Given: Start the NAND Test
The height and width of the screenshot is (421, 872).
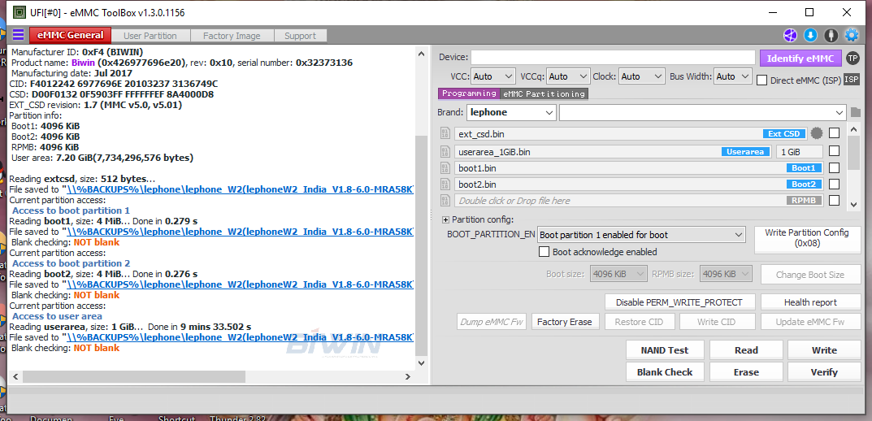Looking at the screenshot, I should pos(665,349).
